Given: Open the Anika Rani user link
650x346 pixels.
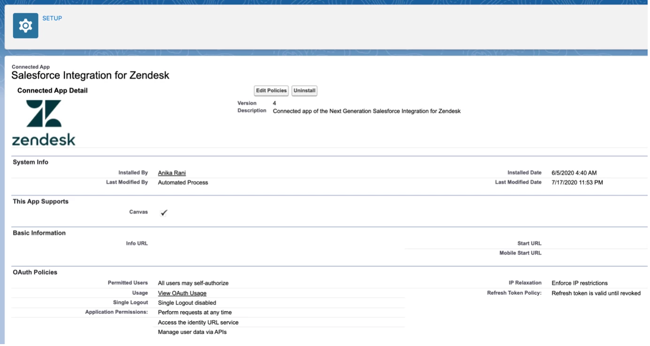Looking at the screenshot, I should [x=172, y=173].
